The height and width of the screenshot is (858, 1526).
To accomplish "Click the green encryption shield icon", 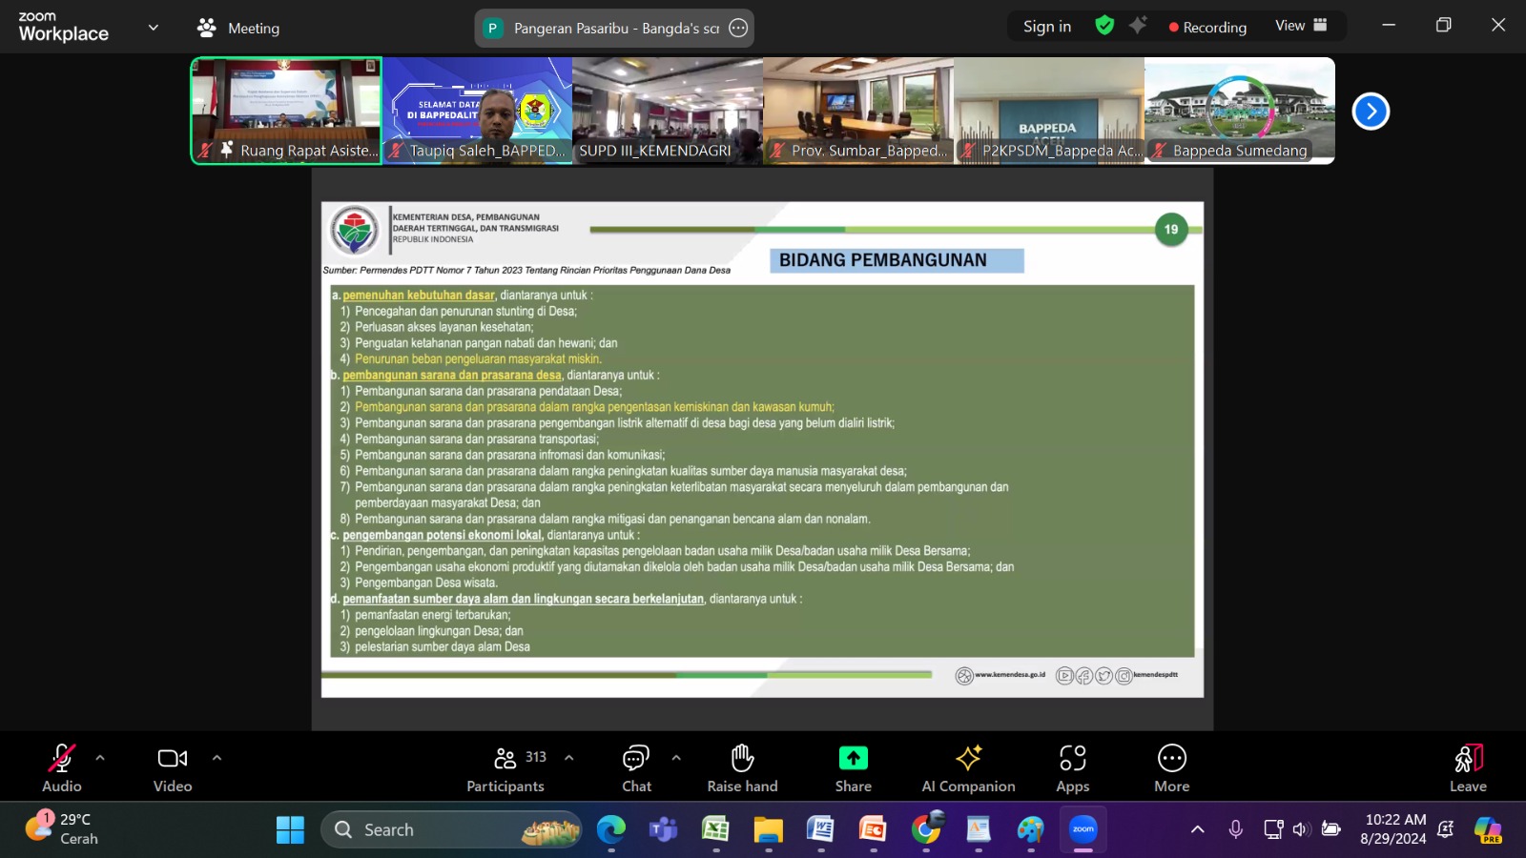I will point(1104,26).
